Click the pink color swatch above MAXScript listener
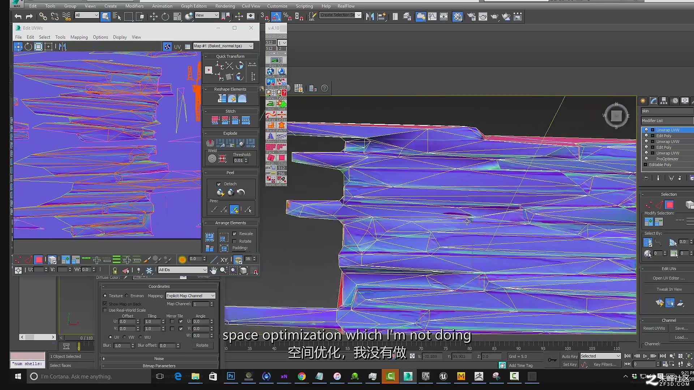The image size is (694, 390). tap(27, 356)
